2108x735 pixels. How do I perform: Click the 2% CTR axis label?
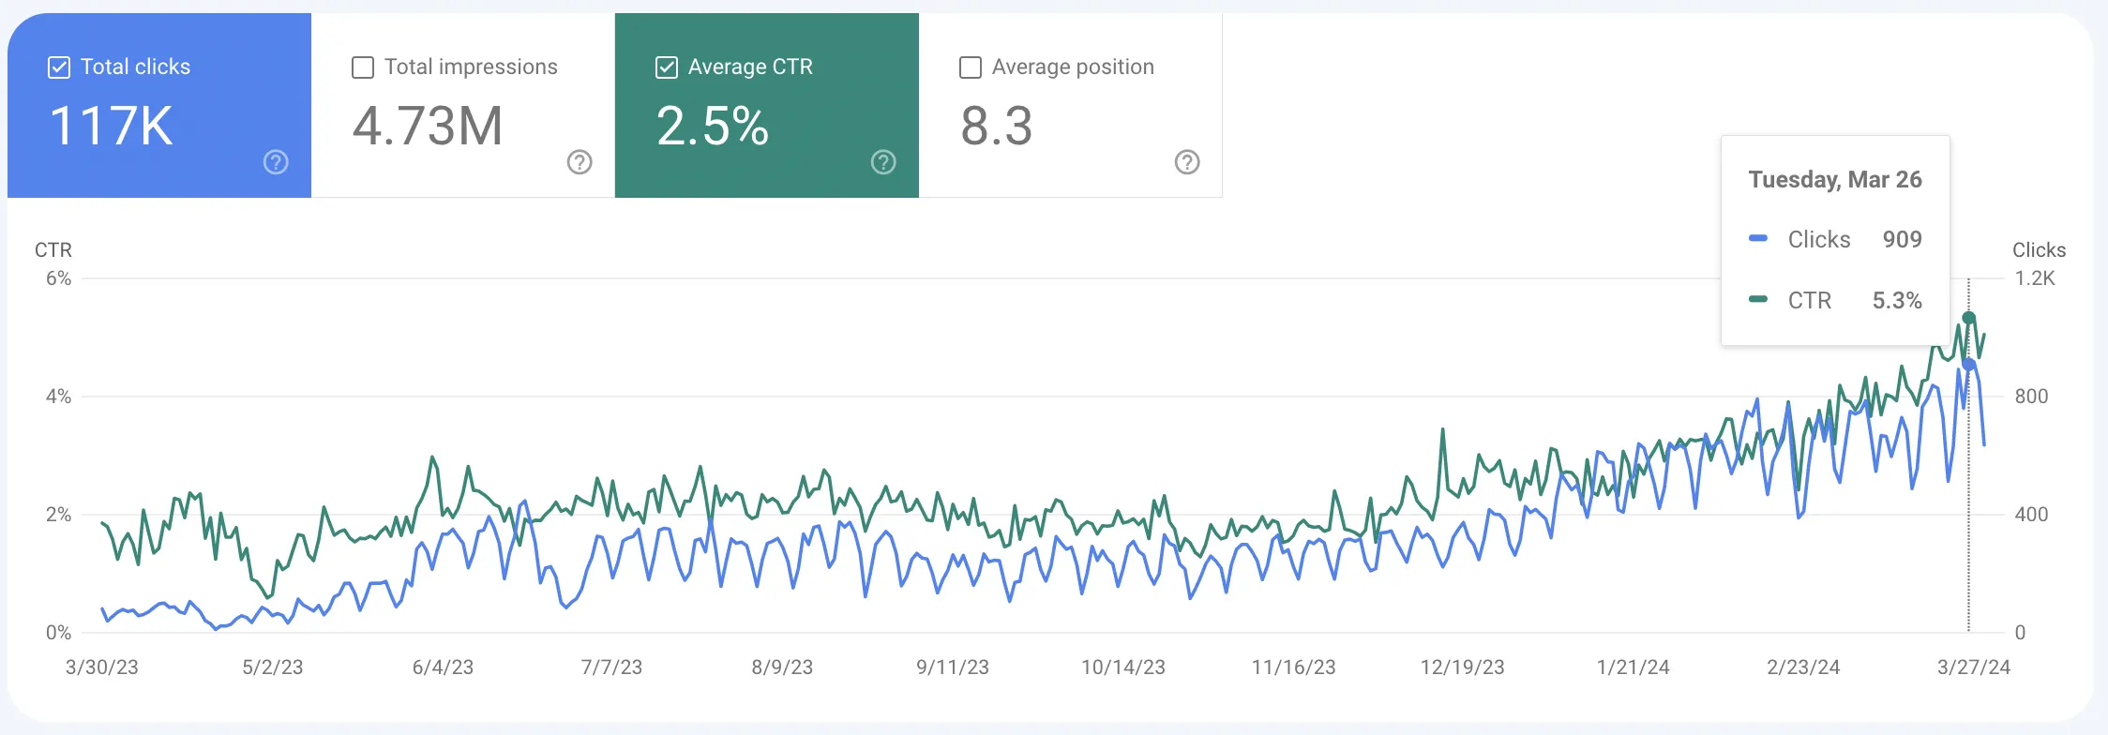tap(59, 515)
